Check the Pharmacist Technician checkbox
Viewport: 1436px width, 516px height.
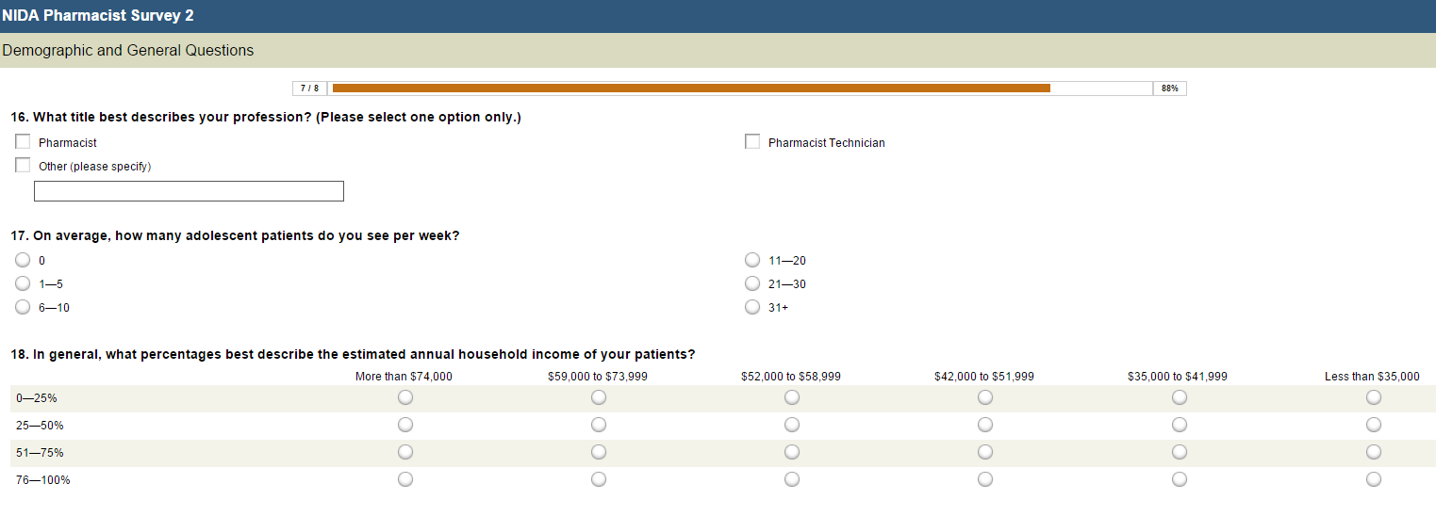coord(752,142)
